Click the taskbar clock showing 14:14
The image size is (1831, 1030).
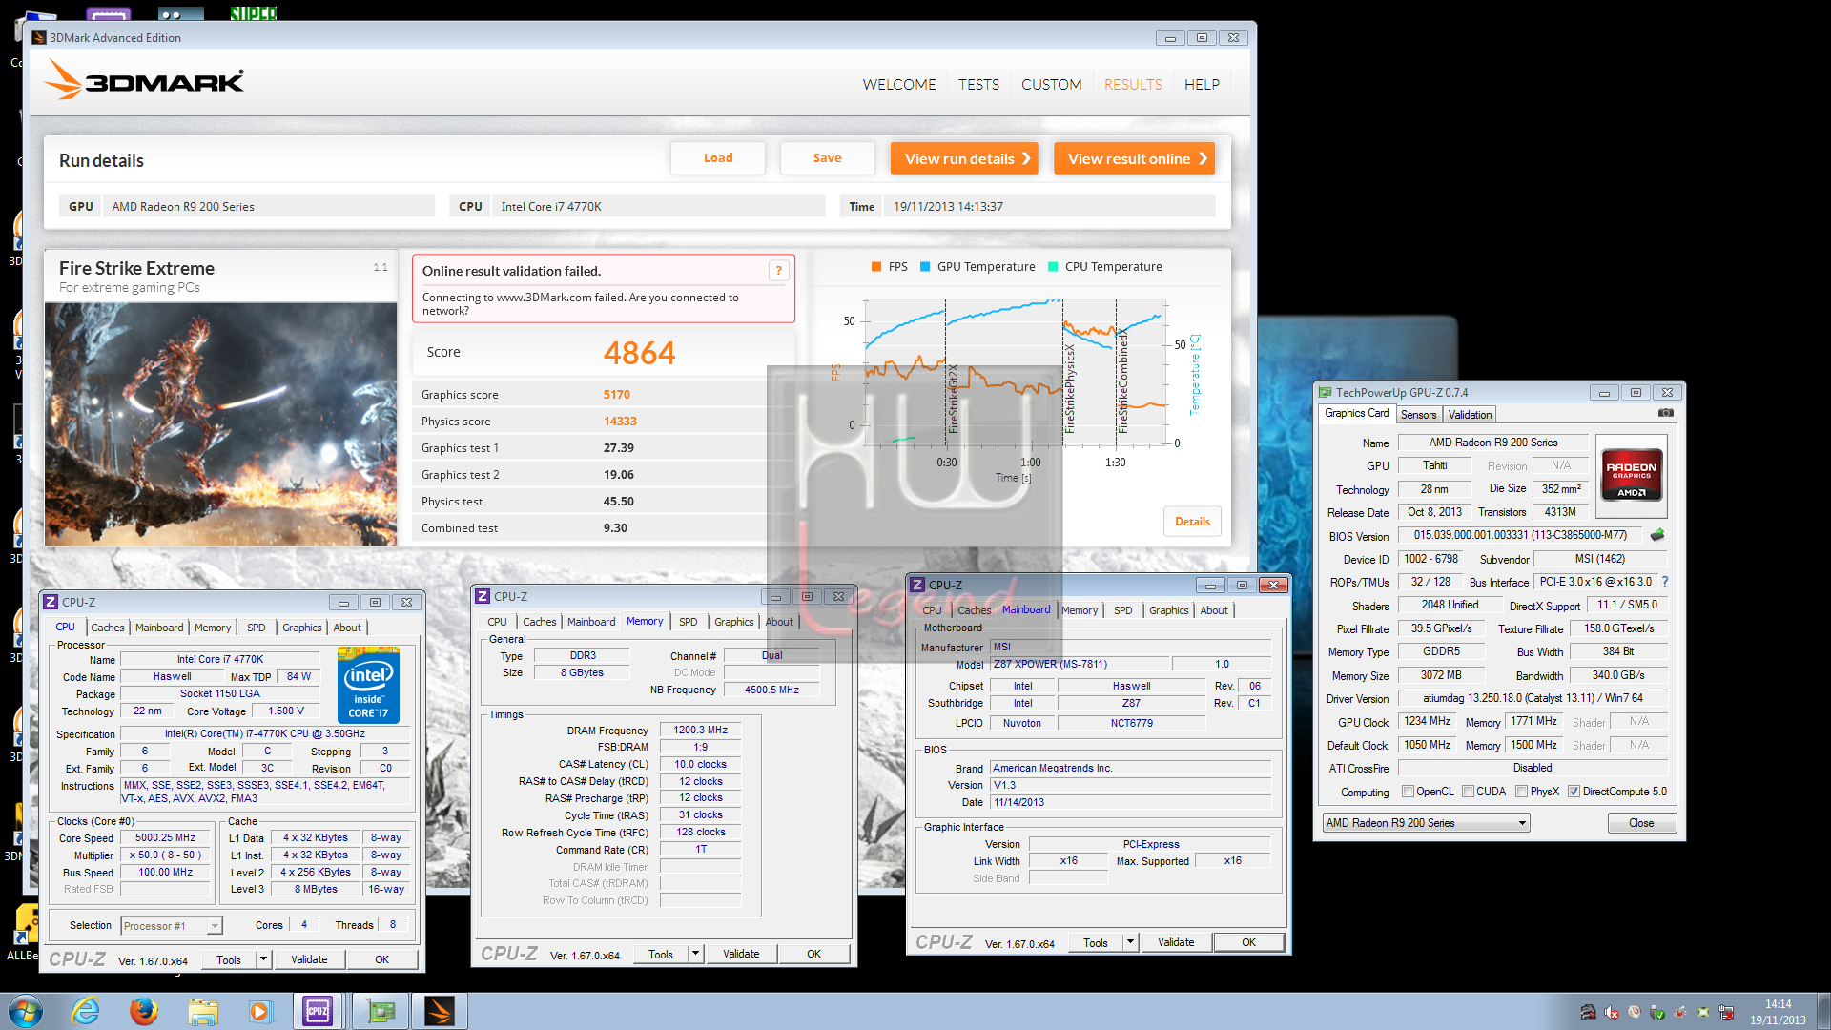pos(1778,1012)
